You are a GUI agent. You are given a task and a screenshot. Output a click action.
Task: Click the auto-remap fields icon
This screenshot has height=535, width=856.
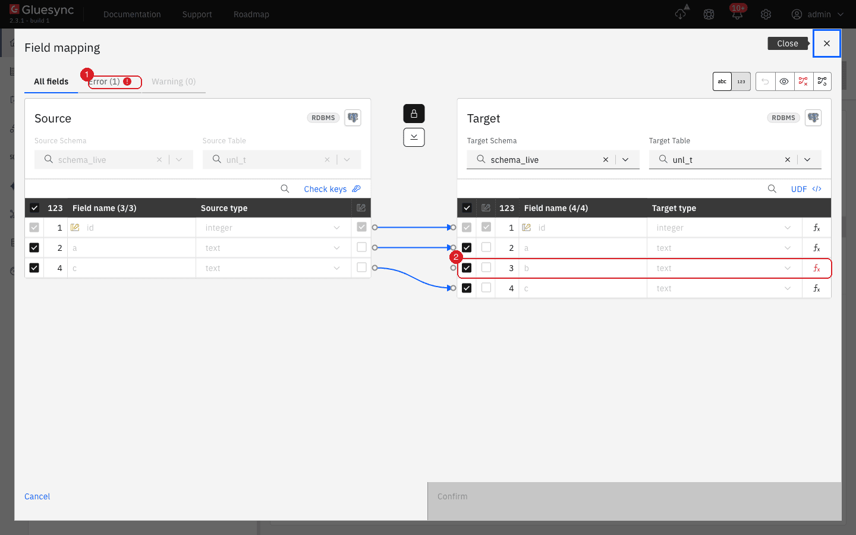[x=822, y=81]
